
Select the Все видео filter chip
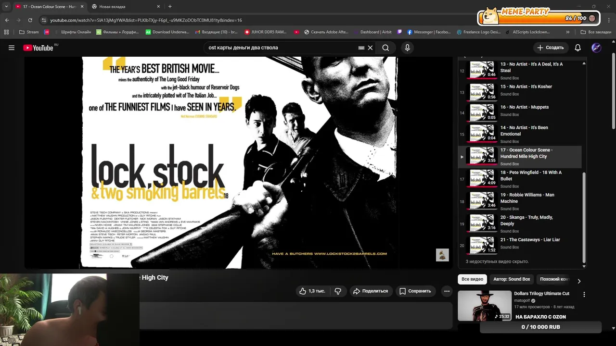(472, 279)
